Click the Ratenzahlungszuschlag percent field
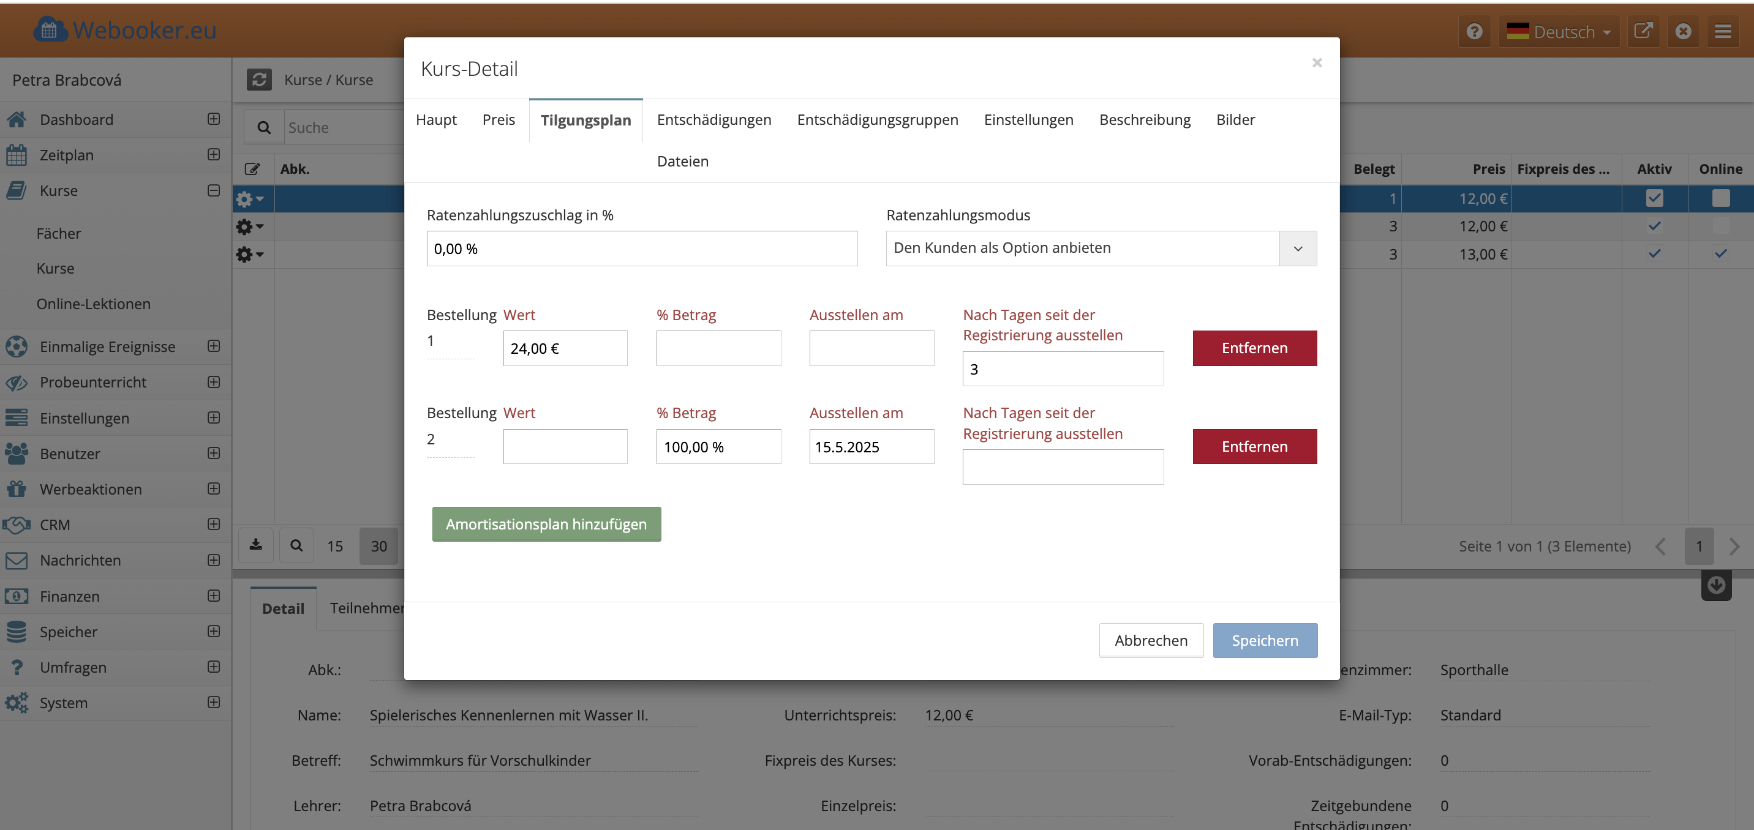 641,249
